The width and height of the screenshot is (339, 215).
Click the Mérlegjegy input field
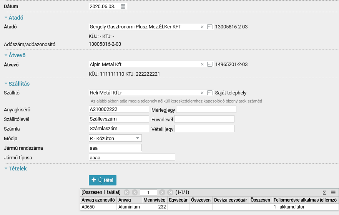tap(206, 109)
